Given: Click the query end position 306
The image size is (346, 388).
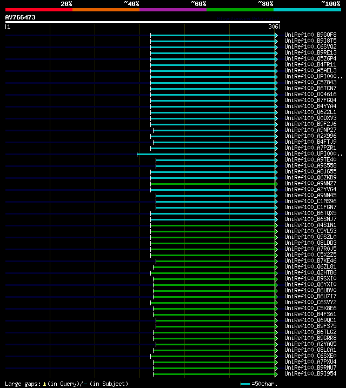Looking at the screenshot, I should 273,26.
